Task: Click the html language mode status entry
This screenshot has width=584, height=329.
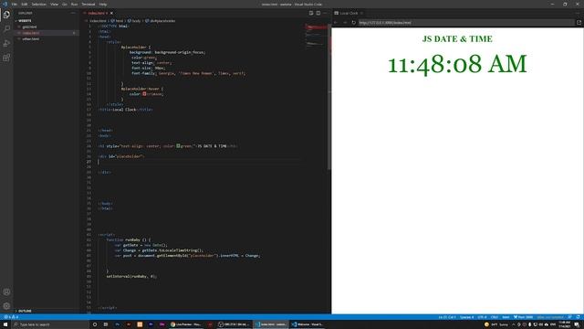Action: coord(506,317)
